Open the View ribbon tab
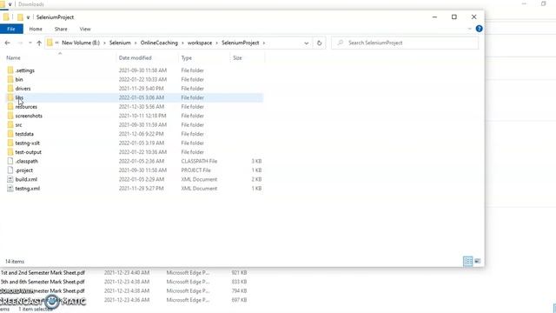The image size is (556, 313). (x=85, y=29)
